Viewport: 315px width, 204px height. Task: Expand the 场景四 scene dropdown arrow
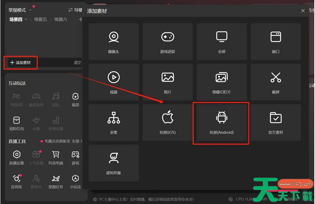(26, 19)
